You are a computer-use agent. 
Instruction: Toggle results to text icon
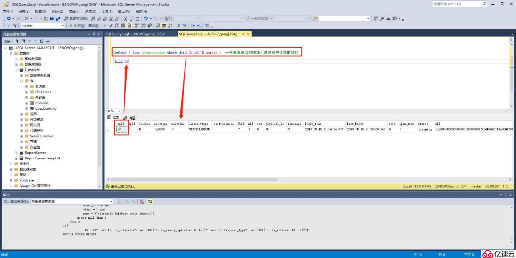pyautogui.click(x=158, y=25)
